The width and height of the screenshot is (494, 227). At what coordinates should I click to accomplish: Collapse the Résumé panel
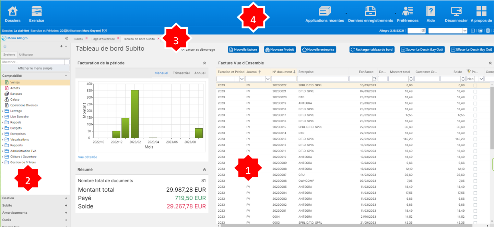204,169
